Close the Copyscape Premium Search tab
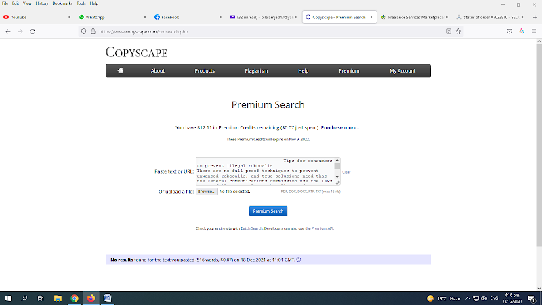542x305 pixels. 371,17
